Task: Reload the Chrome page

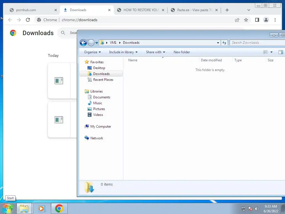Action: (28, 20)
